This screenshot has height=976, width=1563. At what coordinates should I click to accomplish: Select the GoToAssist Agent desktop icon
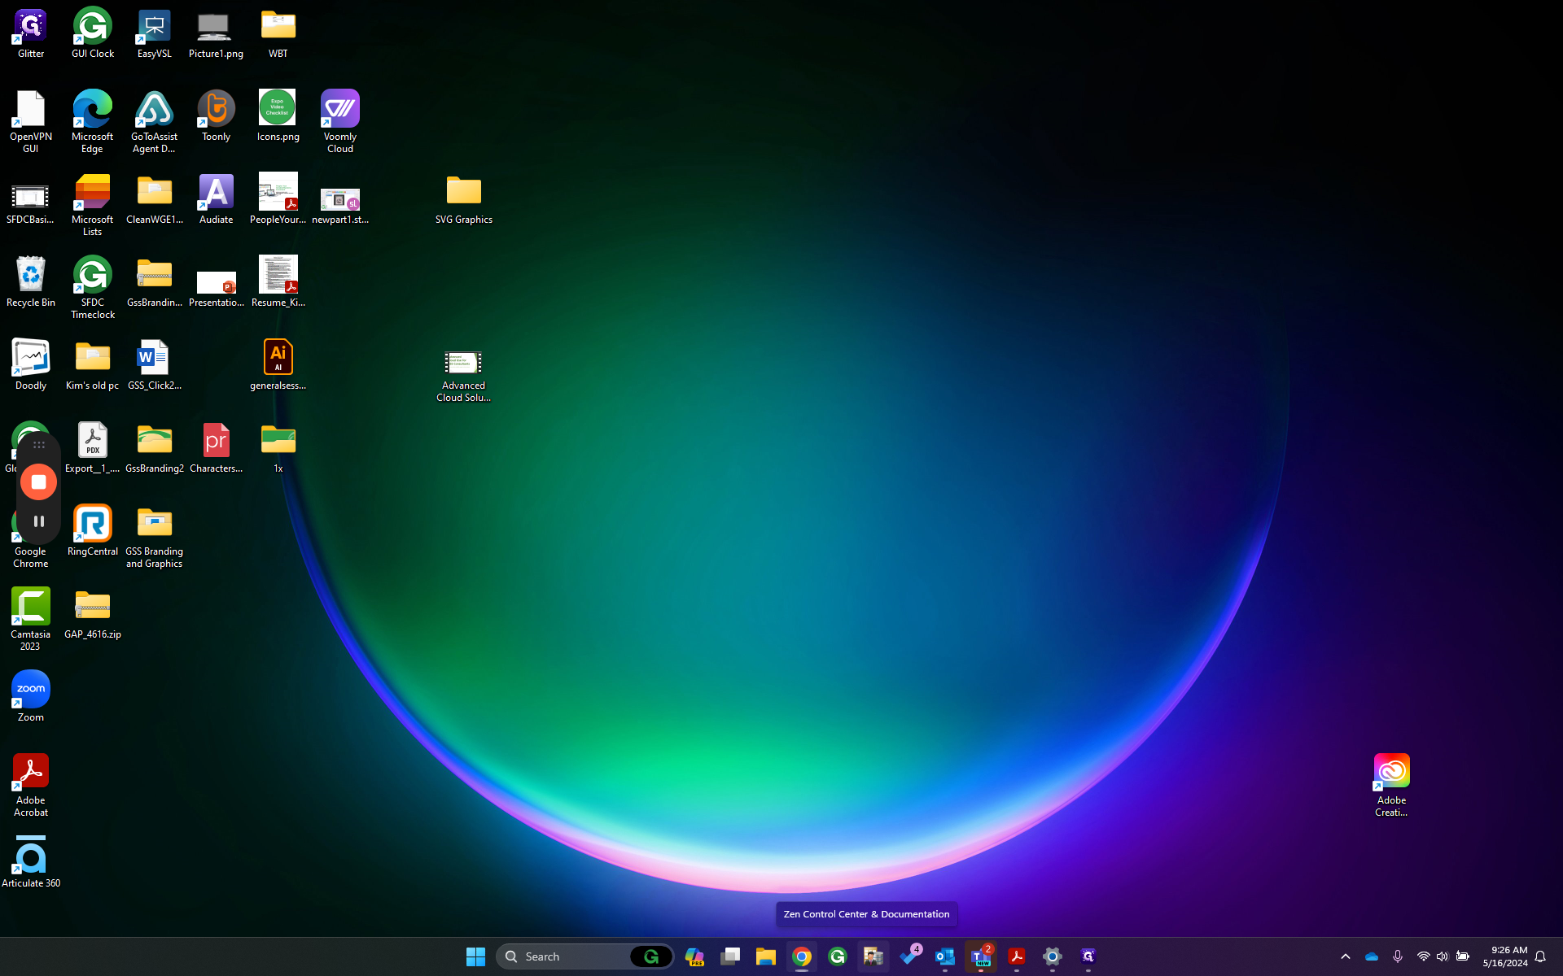click(155, 121)
